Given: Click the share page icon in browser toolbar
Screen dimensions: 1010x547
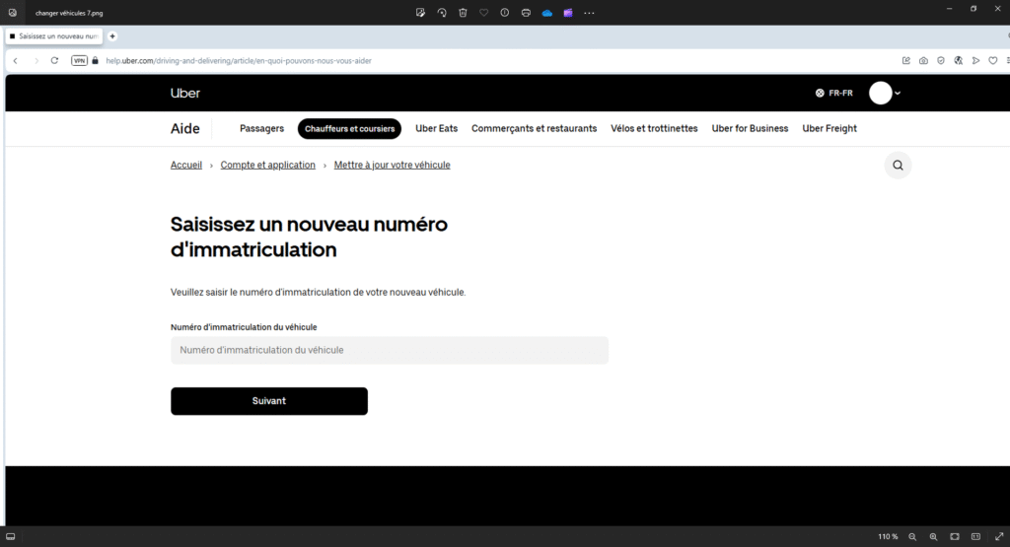Looking at the screenshot, I should (906, 60).
